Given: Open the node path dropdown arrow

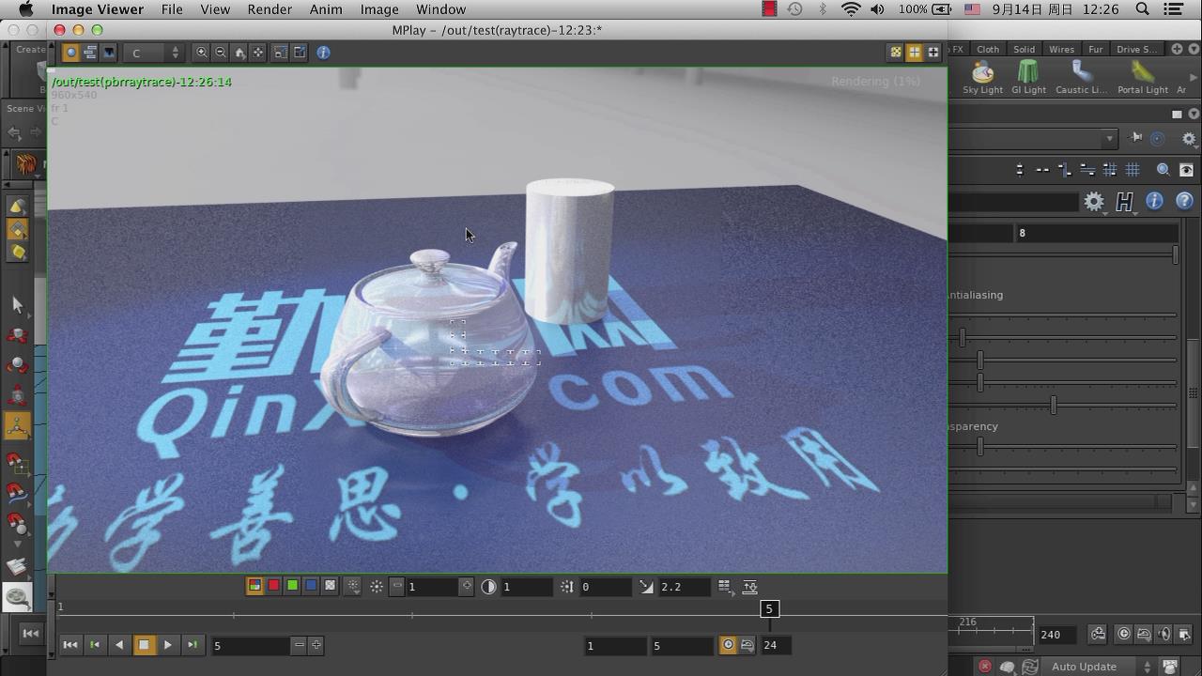Looking at the screenshot, I should point(1109,139).
